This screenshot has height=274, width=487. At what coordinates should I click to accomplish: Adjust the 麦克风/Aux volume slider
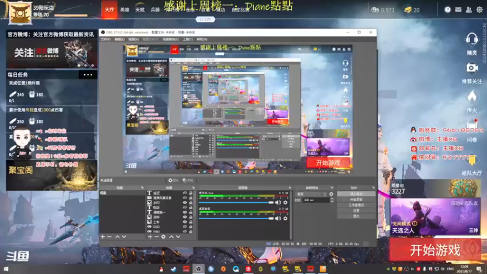[236, 203]
